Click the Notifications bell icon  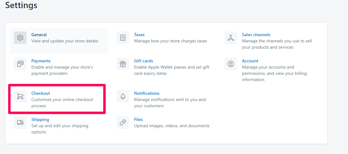(123, 96)
